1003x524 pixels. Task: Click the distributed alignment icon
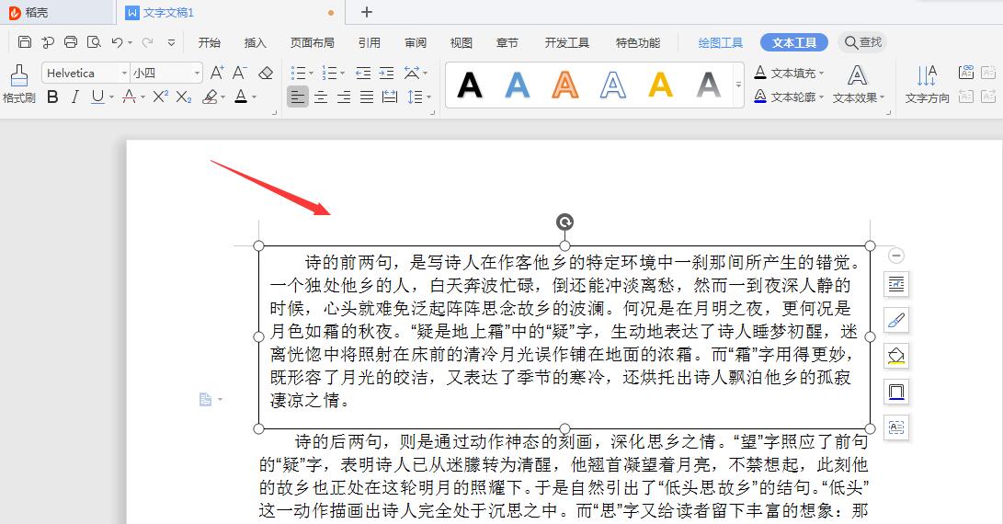tap(390, 97)
